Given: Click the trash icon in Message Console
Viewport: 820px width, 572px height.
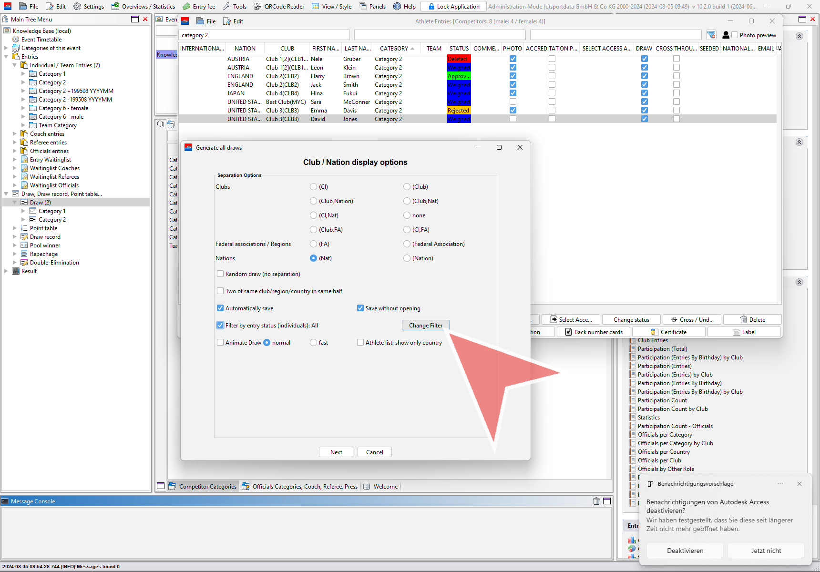Looking at the screenshot, I should (x=596, y=501).
